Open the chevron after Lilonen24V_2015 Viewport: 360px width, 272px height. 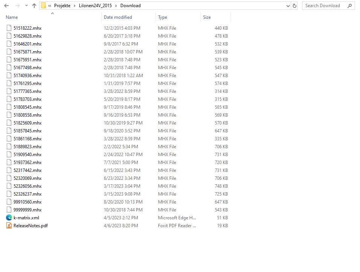tap(116, 6)
